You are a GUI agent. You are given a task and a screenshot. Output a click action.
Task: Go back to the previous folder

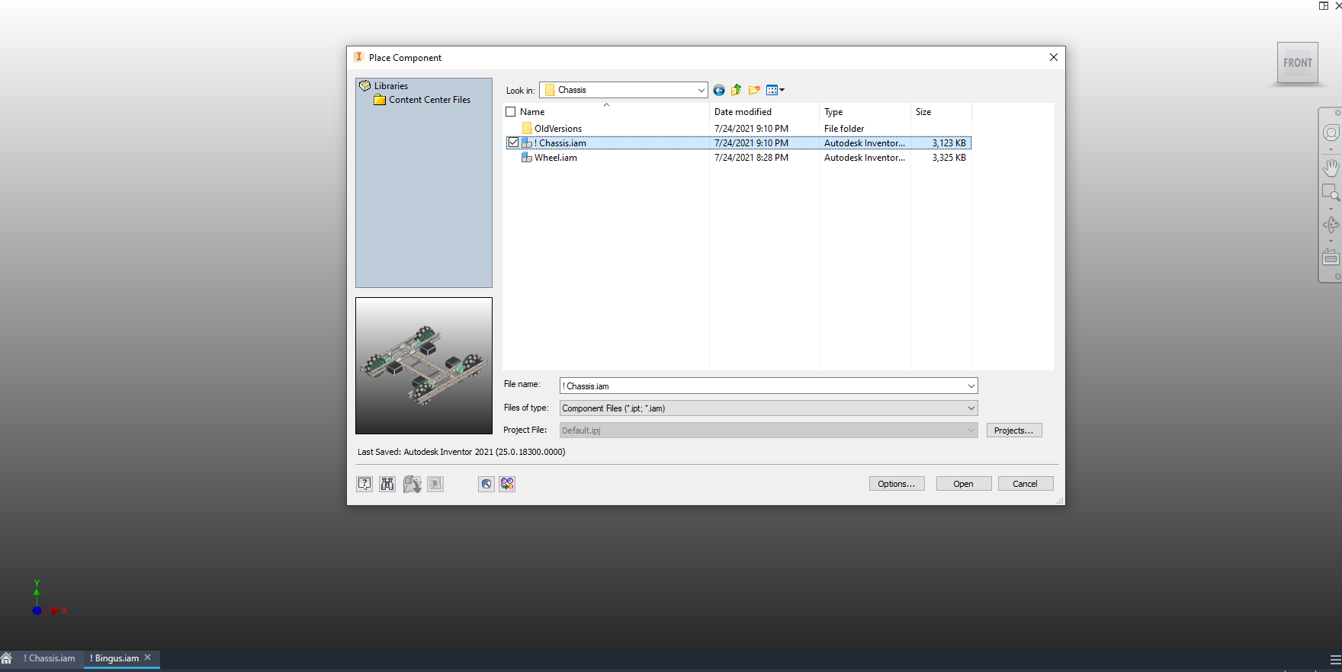[x=719, y=90]
